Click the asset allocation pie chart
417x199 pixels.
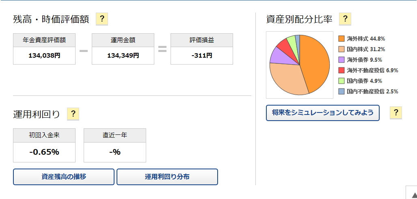[x=300, y=65]
